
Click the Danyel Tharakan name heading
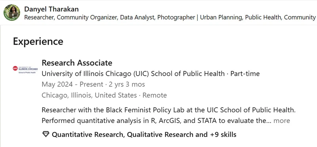point(52,9)
